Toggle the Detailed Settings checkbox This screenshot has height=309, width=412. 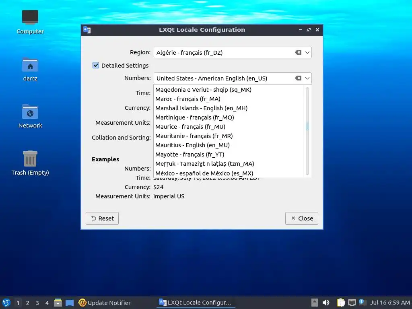(x=96, y=65)
